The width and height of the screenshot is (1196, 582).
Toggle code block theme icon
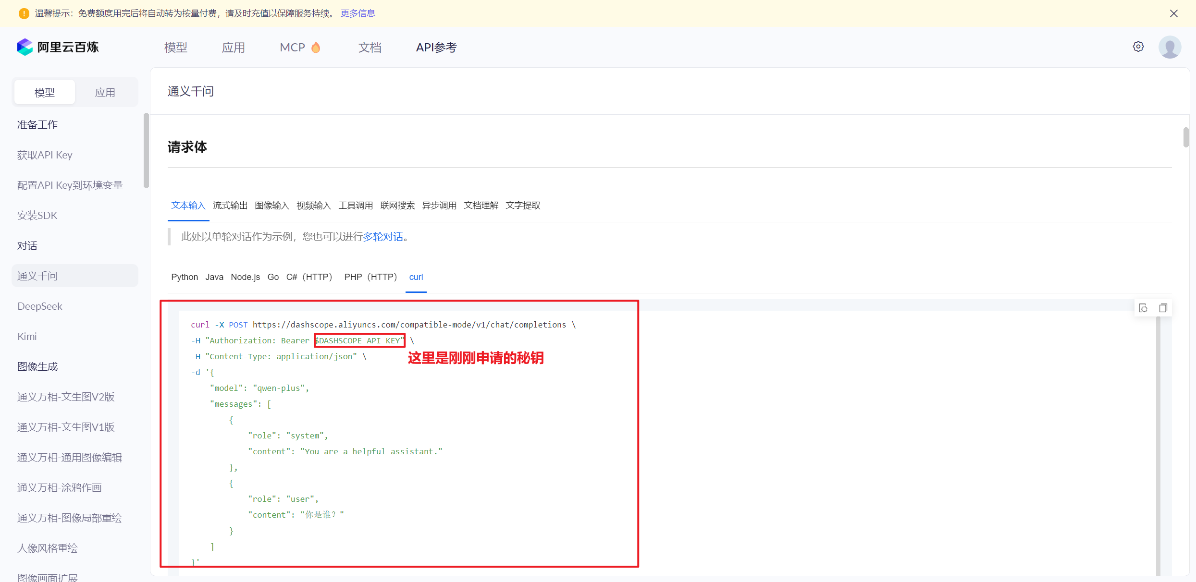[x=1143, y=308]
